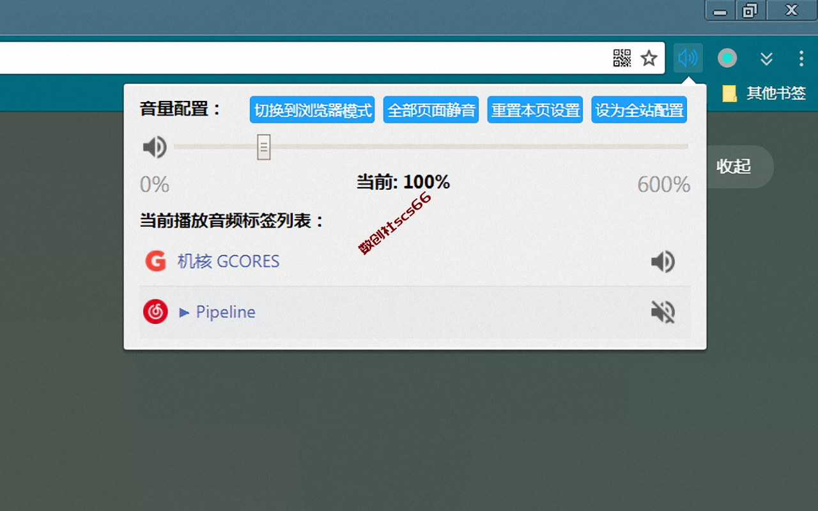Open the QR code generator icon
818x511 pixels.
pos(622,58)
